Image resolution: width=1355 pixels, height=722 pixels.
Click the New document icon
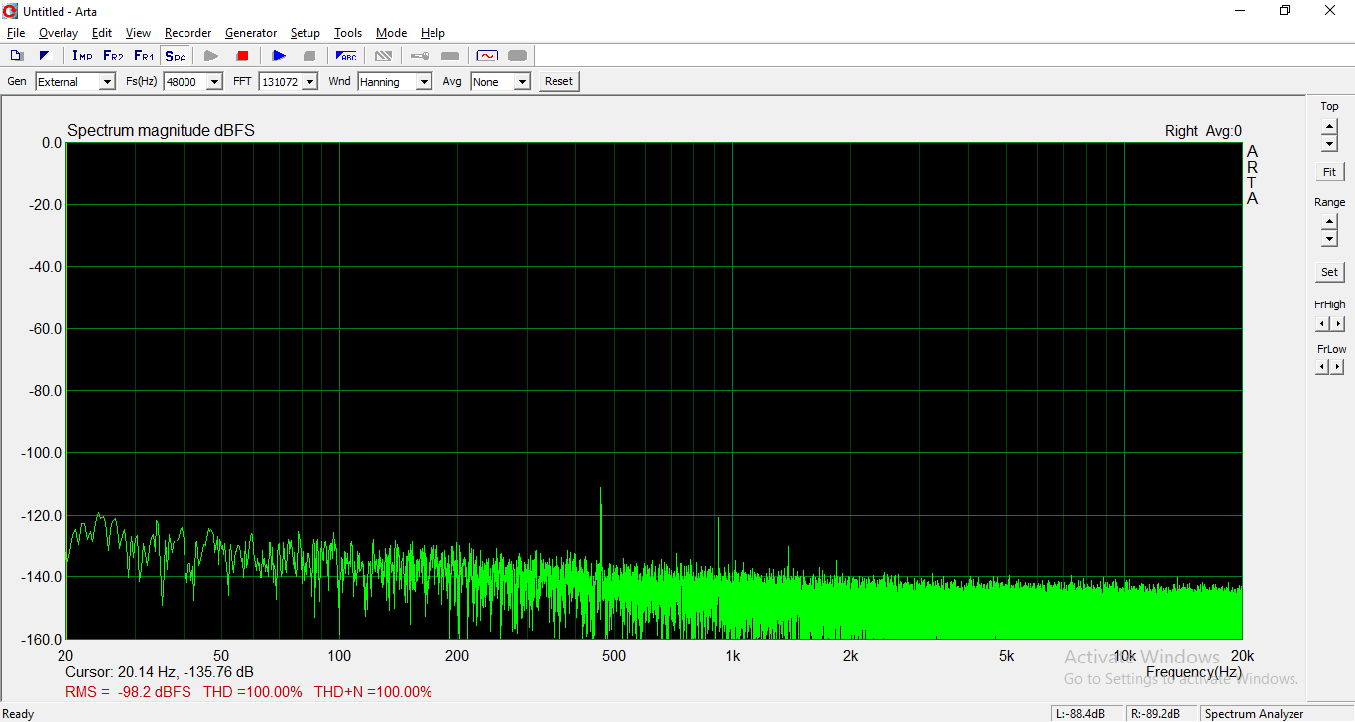17,56
